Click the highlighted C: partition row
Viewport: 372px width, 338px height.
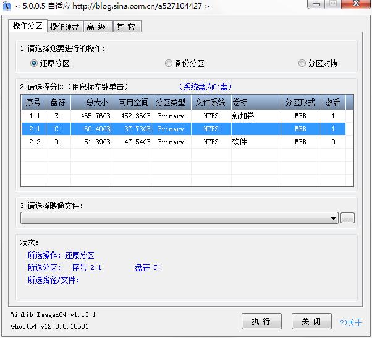click(x=185, y=129)
